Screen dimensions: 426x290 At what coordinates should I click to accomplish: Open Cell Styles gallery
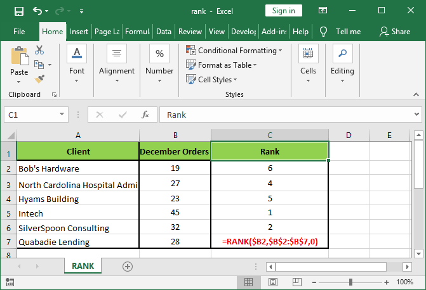211,79
